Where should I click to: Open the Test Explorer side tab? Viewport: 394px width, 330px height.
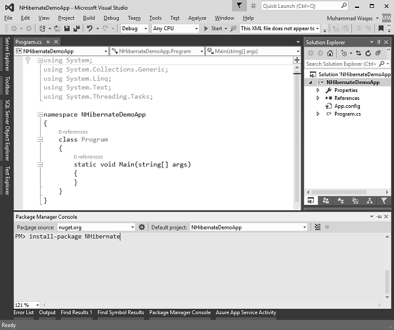(7, 181)
